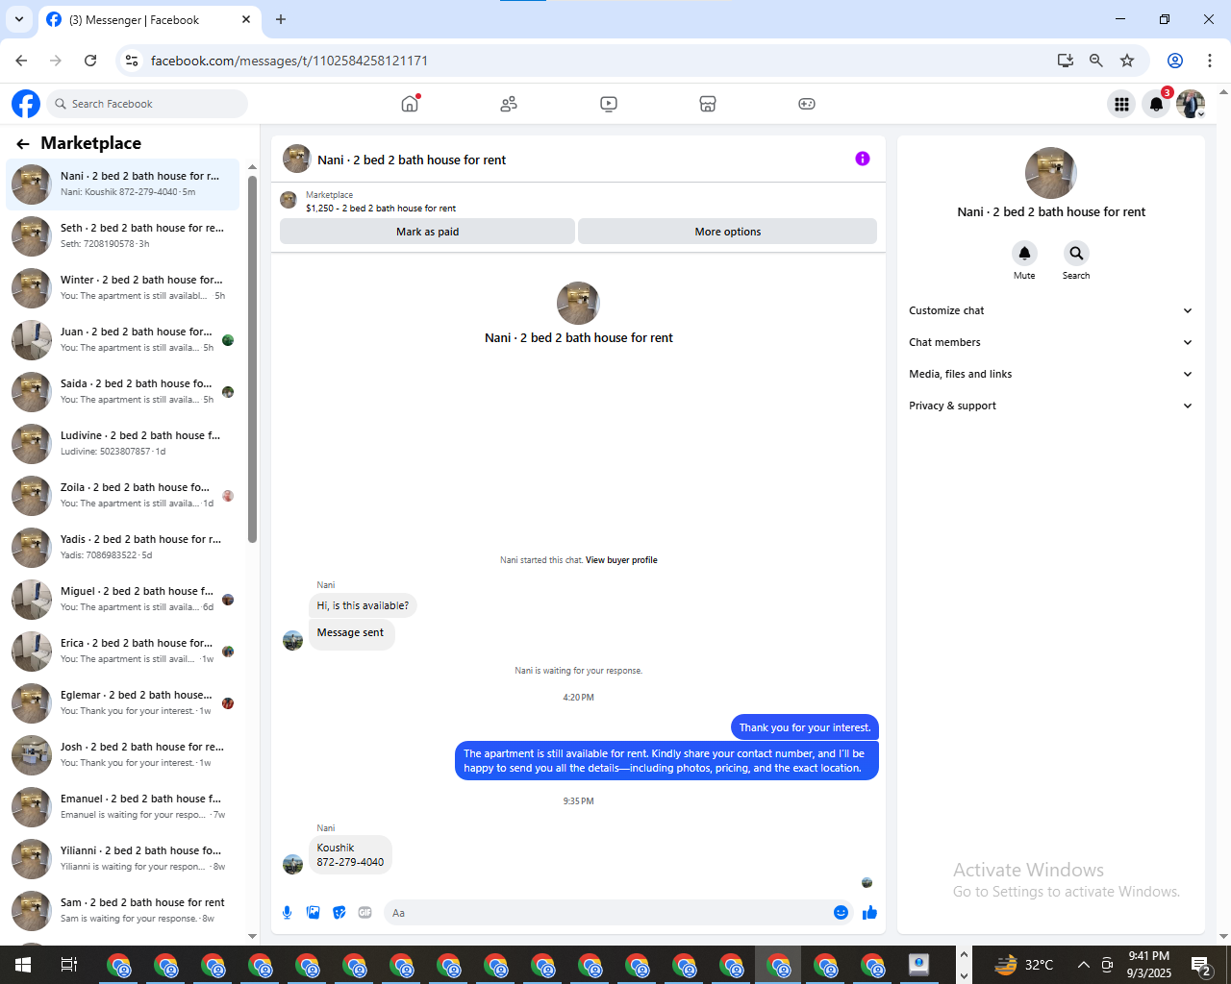Open the Gaming controller icon
The width and height of the screenshot is (1231, 984).
coord(807,104)
